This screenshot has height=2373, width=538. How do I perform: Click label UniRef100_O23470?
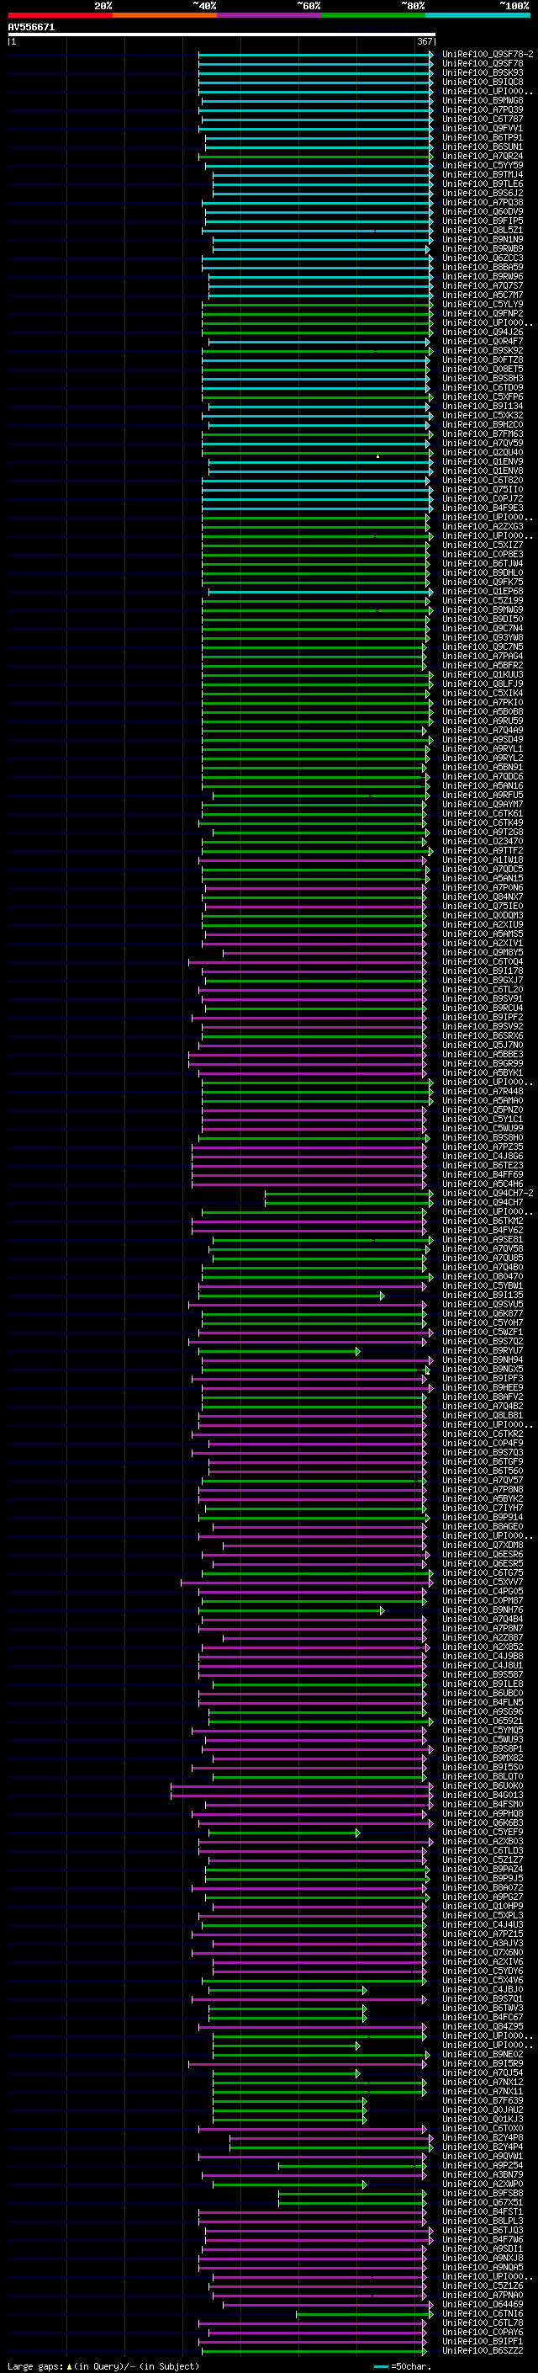coord(483,841)
